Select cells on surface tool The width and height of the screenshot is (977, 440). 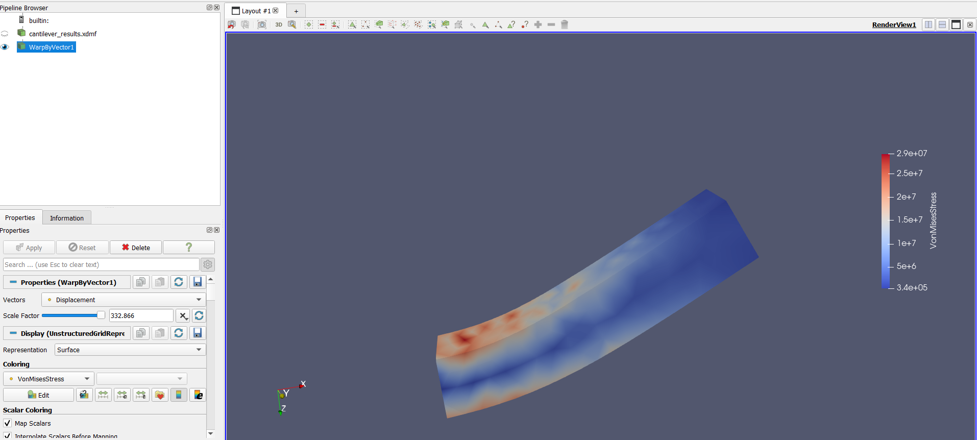[x=352, y=25]
